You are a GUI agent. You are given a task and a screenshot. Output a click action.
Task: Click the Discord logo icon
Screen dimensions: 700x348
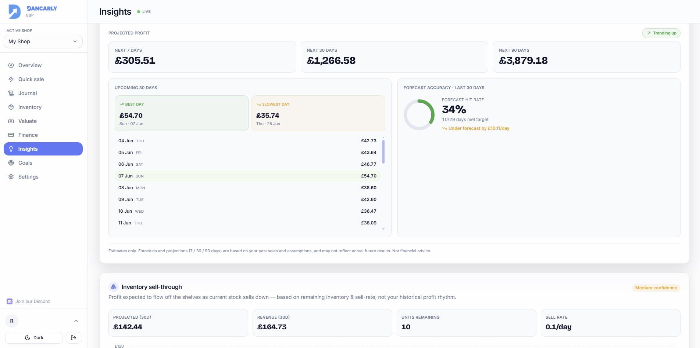[x=10, y=301]
